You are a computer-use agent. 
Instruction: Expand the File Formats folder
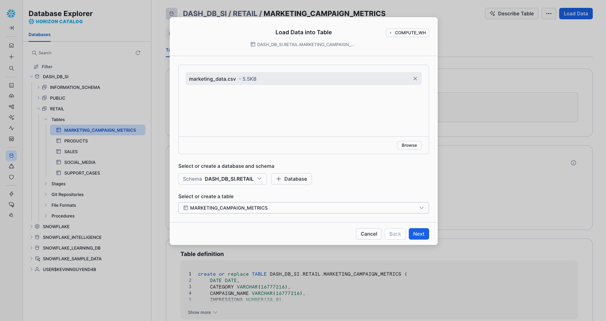coord(46,205)
